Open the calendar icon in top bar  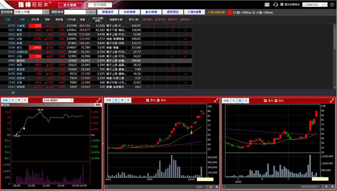267,5
